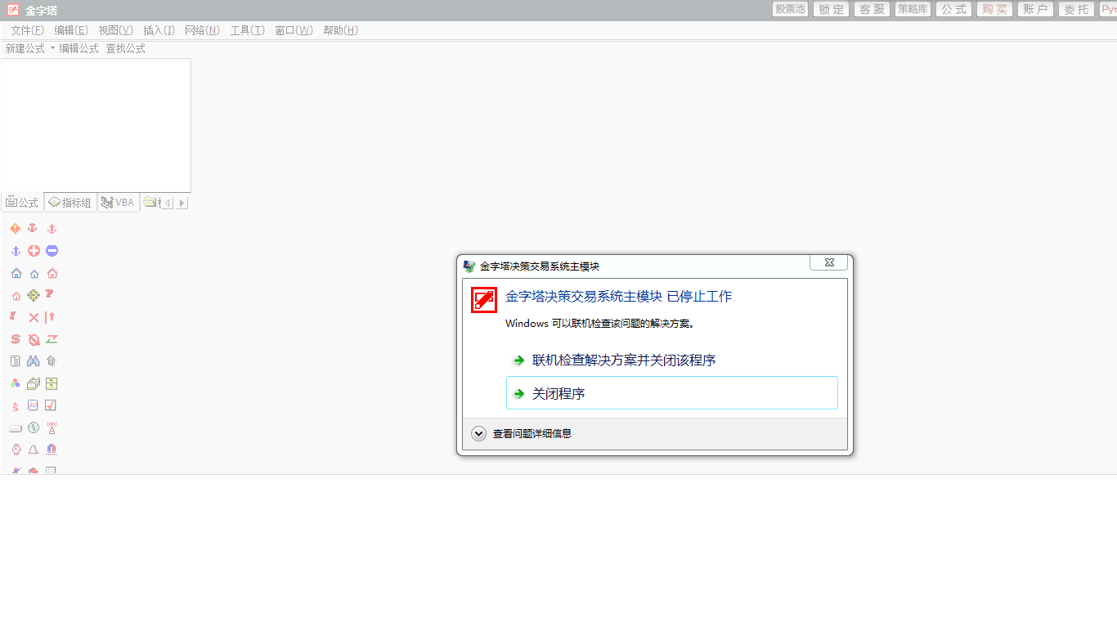Open the 账户 button
1117x622 pixels.
point(1035,9)
